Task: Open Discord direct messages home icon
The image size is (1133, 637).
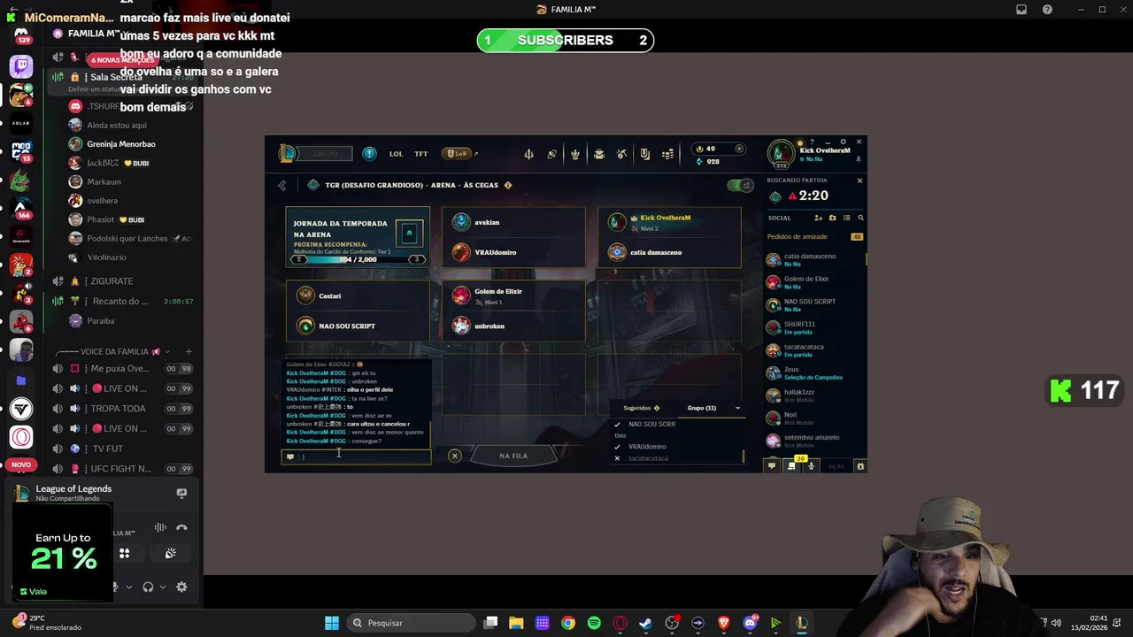Action: click(21, 37)
